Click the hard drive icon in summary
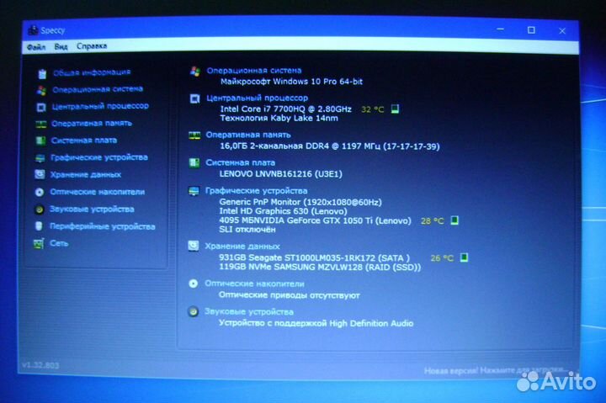The height and width of the screenshot is (403, 606). 194,247
